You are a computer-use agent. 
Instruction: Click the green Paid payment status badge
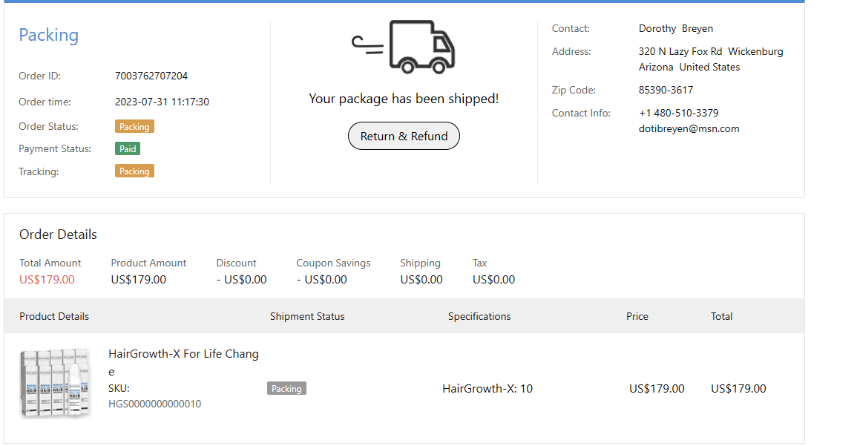(x=128, y=149)
